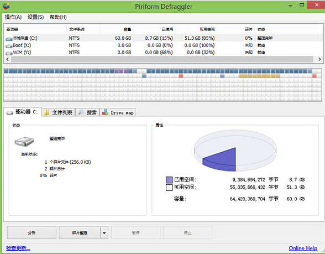The width and height of the screenshot is (325, 254).
Task: Click the colored blocks icon on Drive map tab
Action: coord(105,112)
